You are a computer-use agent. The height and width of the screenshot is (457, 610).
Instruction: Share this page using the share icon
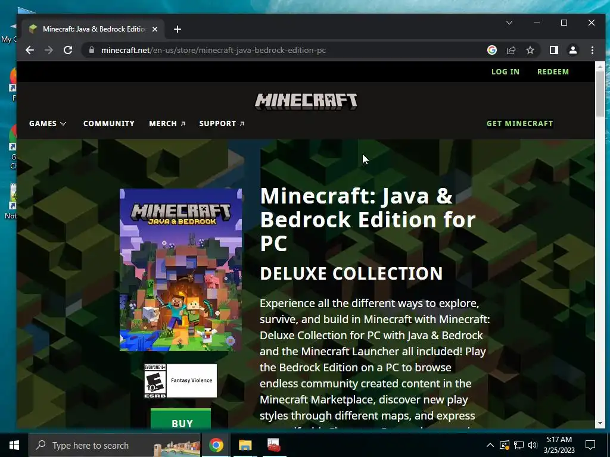[511, 50]
